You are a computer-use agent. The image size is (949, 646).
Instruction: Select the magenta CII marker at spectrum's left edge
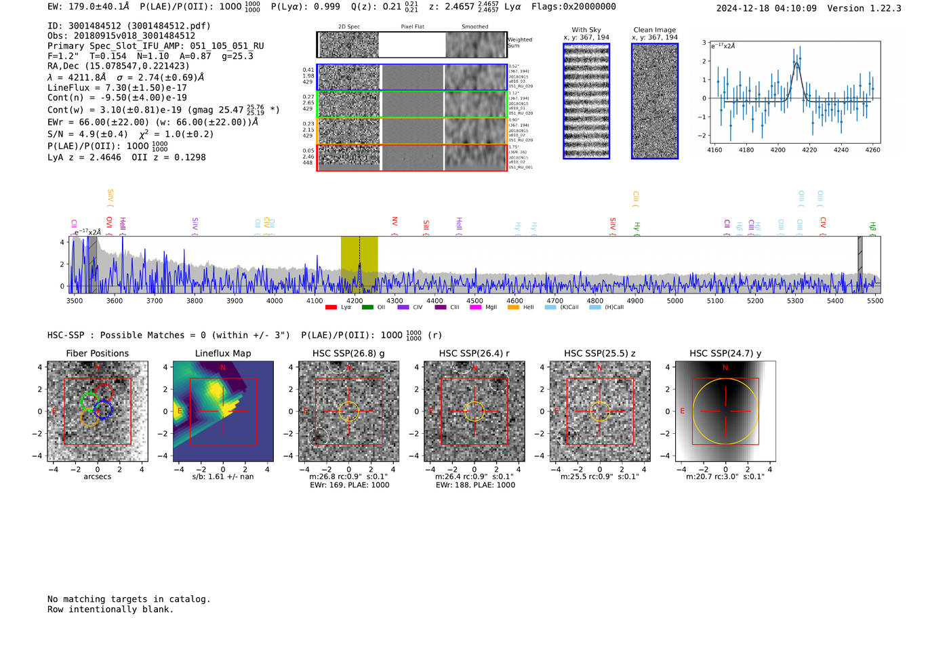tap(74, 226)
